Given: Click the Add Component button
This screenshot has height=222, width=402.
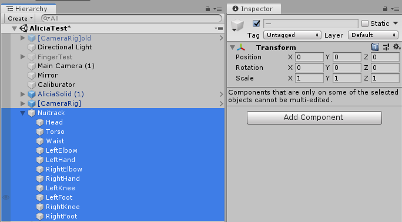Looking at the screenshot, I should pos(314,117).
